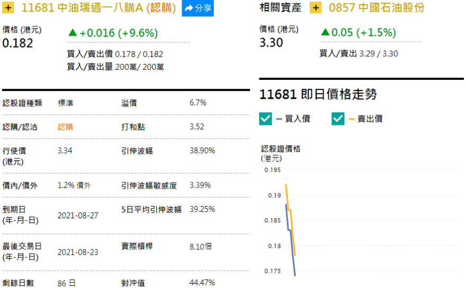Toggle the 賣出價 checkbox
This screenshot has height=288, width=466.
pos(338,119)
